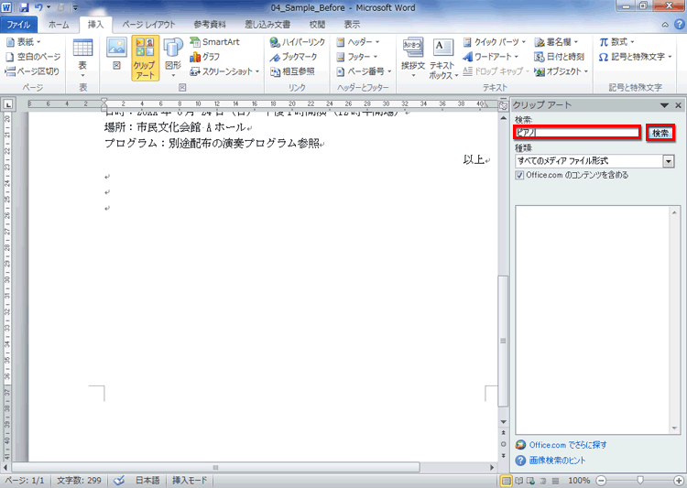This screenshot has height=488, width=687.
Task: Click the 検索 search button
Action: click(660, 133)
